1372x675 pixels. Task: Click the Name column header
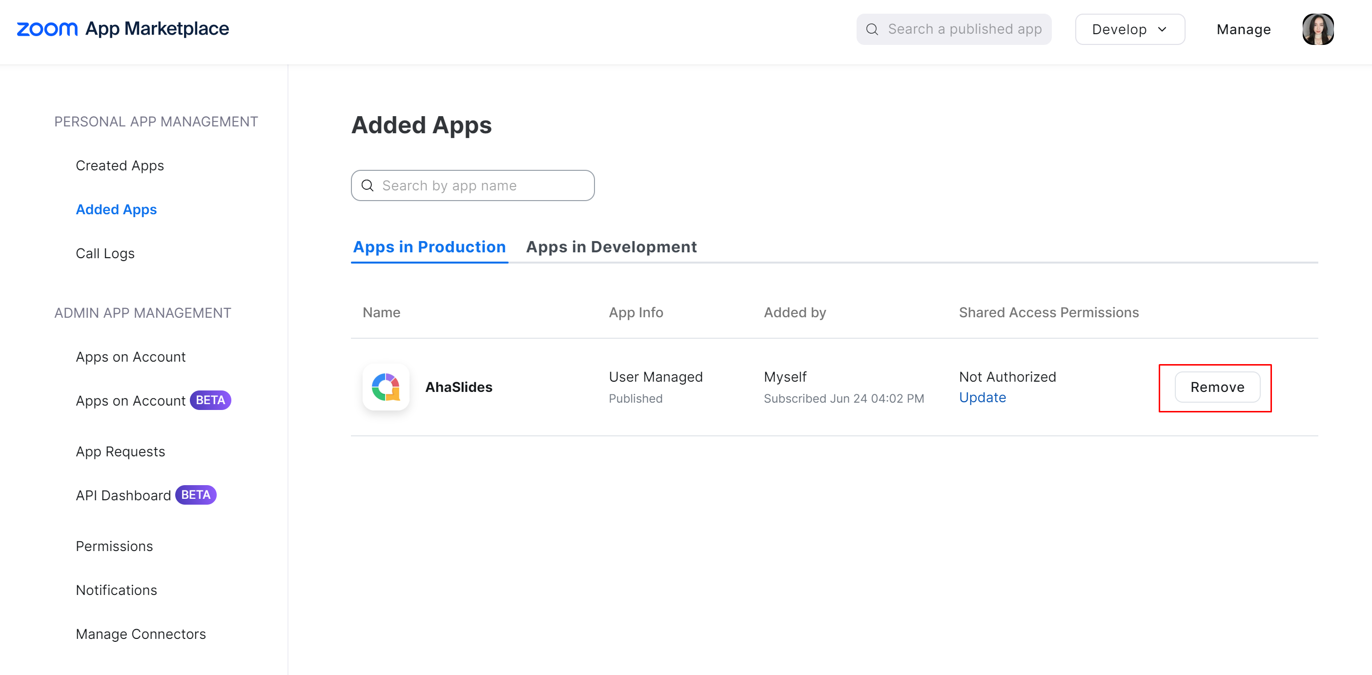coord(381,313)
